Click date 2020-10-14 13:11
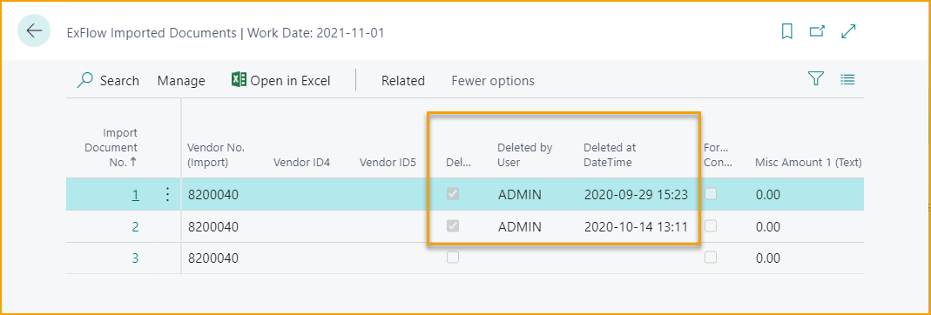Screen dimensions: 931x315 636,226
